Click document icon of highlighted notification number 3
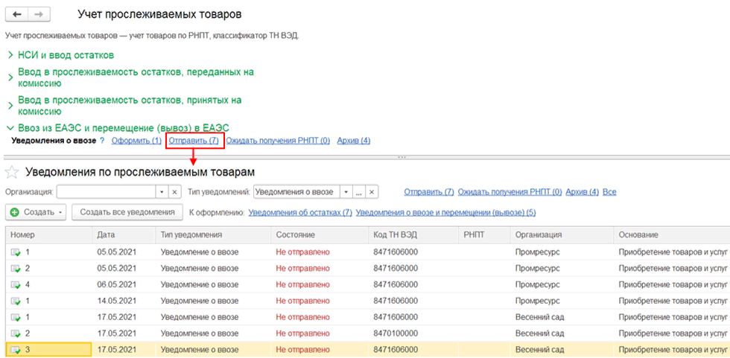730x358 pixels. (16, 349)
